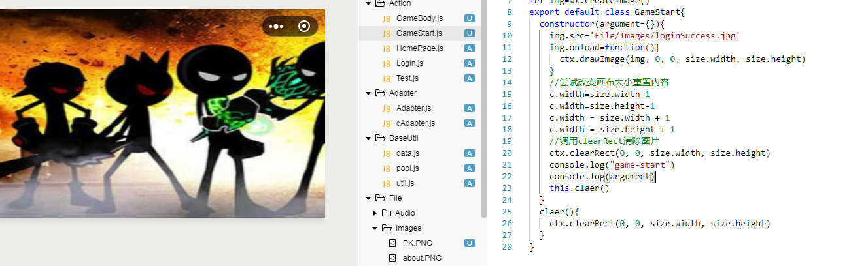849x266 pixels.
Task: Click the image file icon beside PK.PNG
Action: (392, 243)
